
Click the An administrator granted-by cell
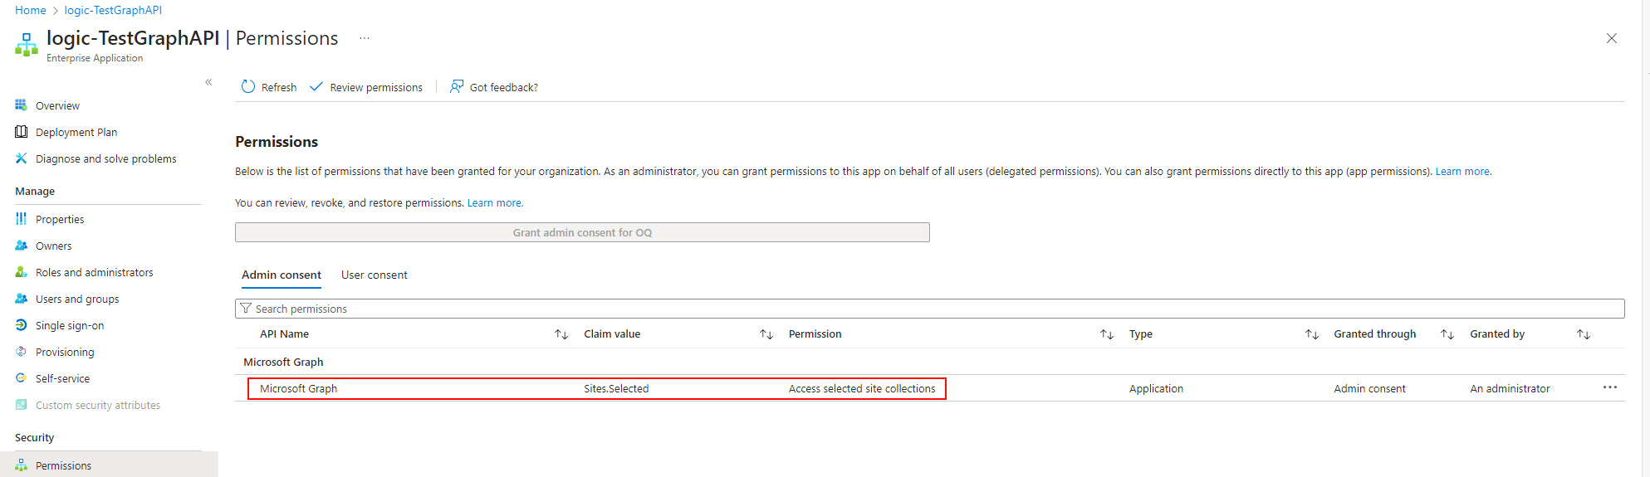click(1510, 388)
